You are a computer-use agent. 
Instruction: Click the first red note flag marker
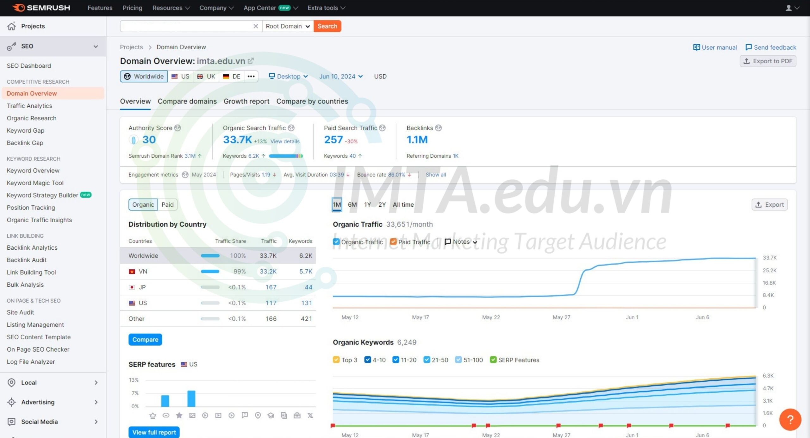pyautogui.click(x=333, y=425)
